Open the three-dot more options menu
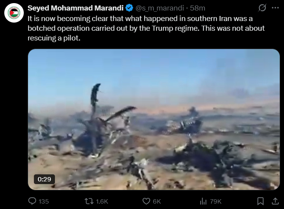 click(275, 8)
